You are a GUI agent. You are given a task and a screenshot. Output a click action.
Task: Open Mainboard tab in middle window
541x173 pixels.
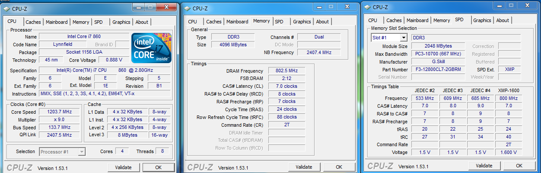coord(237,22)
